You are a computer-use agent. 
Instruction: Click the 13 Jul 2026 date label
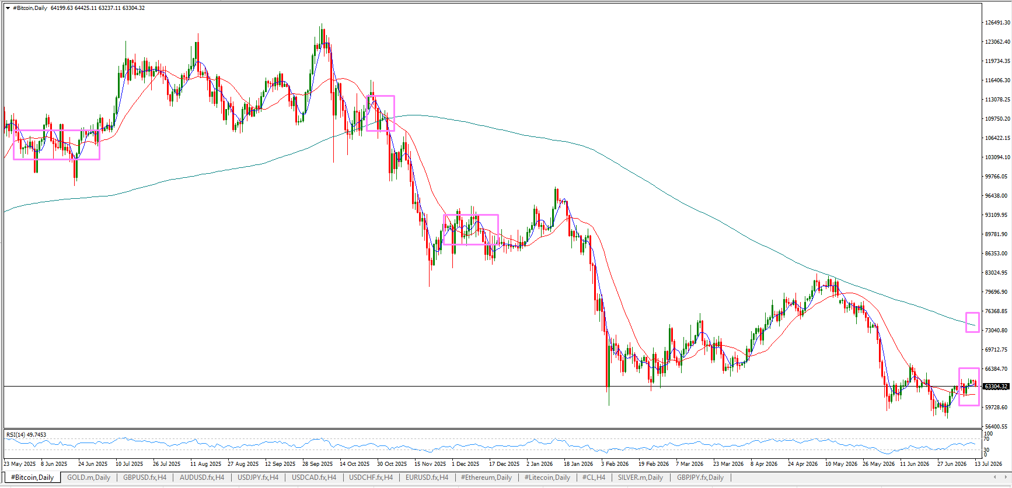(988, 464)
